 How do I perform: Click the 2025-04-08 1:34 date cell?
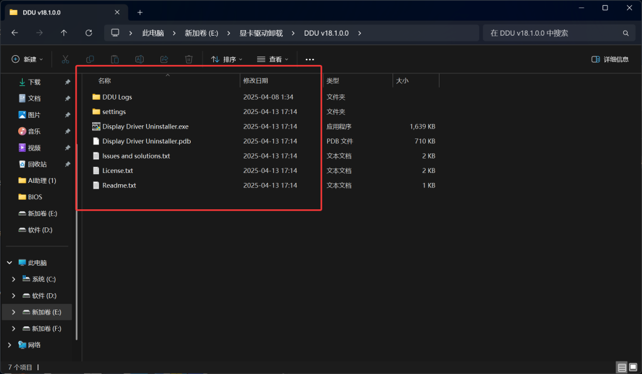coord(268,97)
